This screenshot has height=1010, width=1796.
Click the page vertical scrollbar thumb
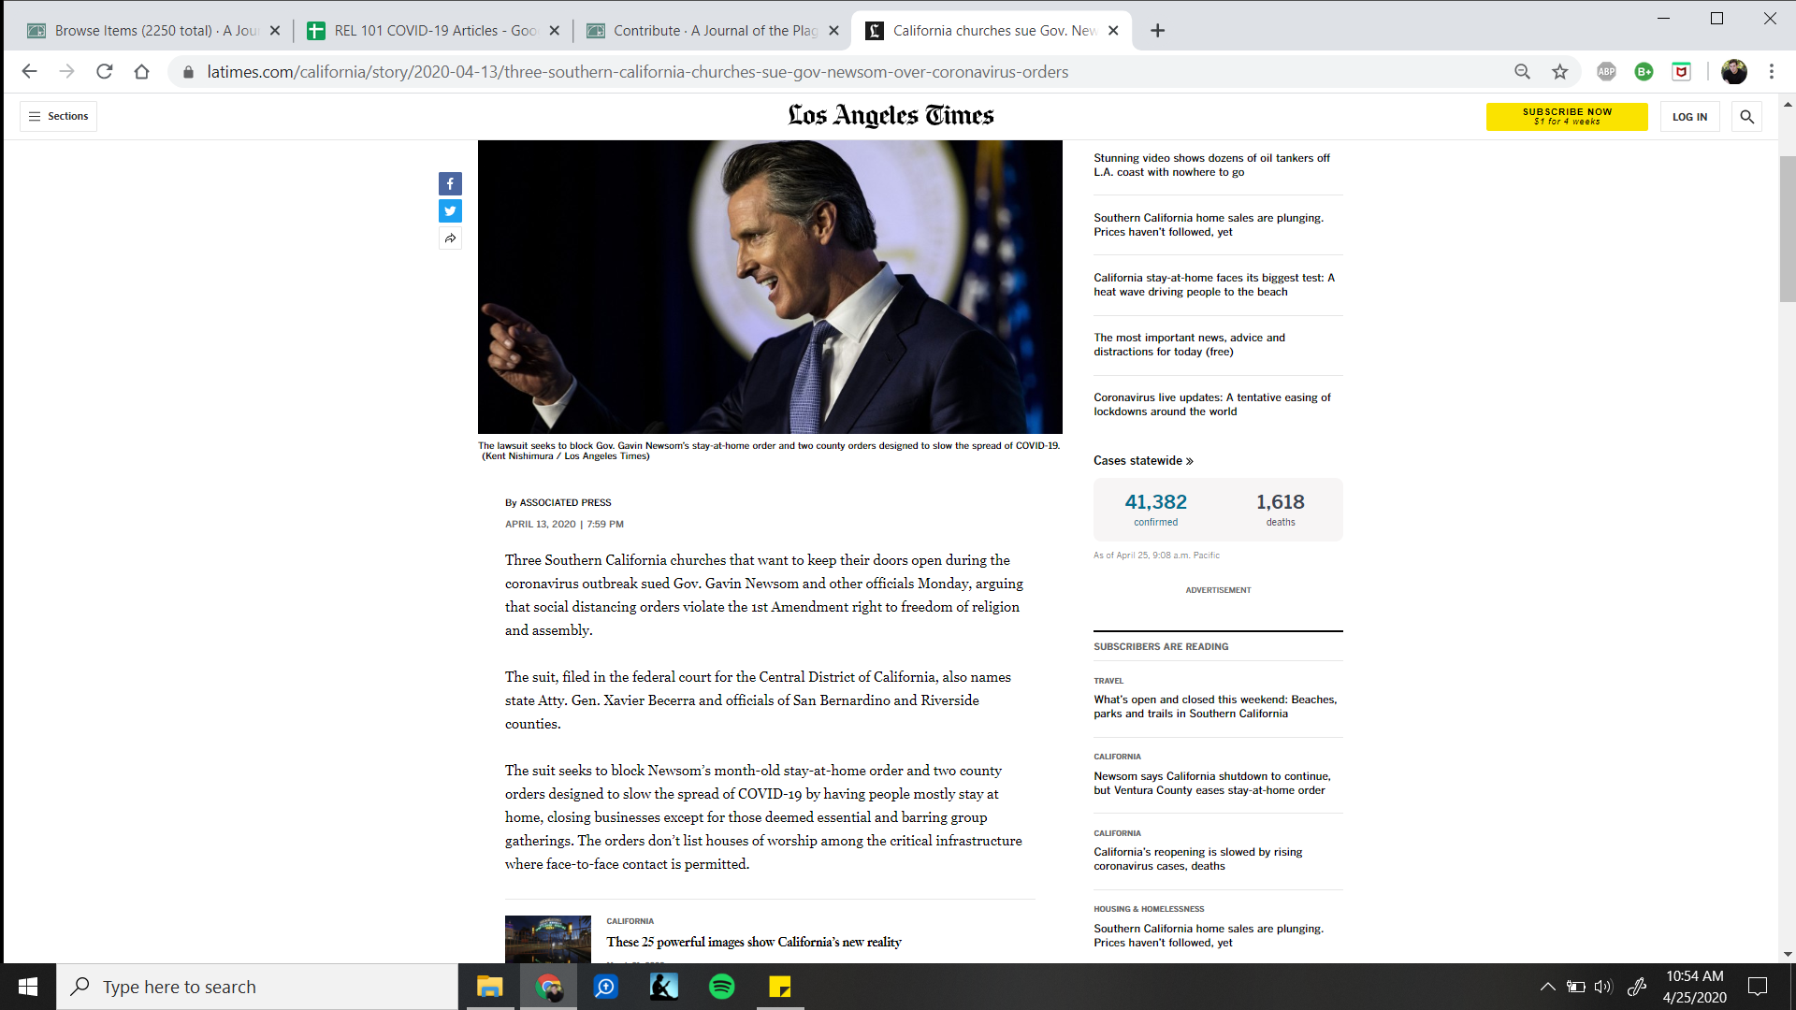(x=1787, y=229)
